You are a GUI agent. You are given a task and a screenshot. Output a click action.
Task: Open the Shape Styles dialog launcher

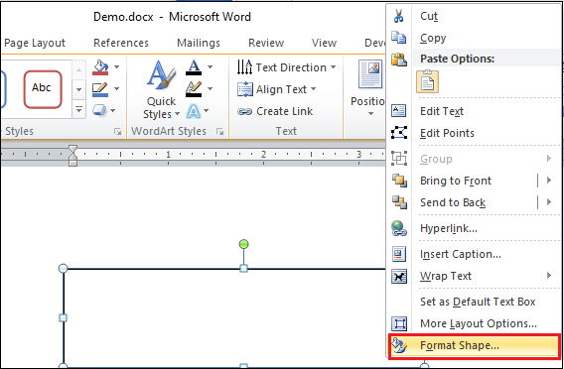point(117,132)
